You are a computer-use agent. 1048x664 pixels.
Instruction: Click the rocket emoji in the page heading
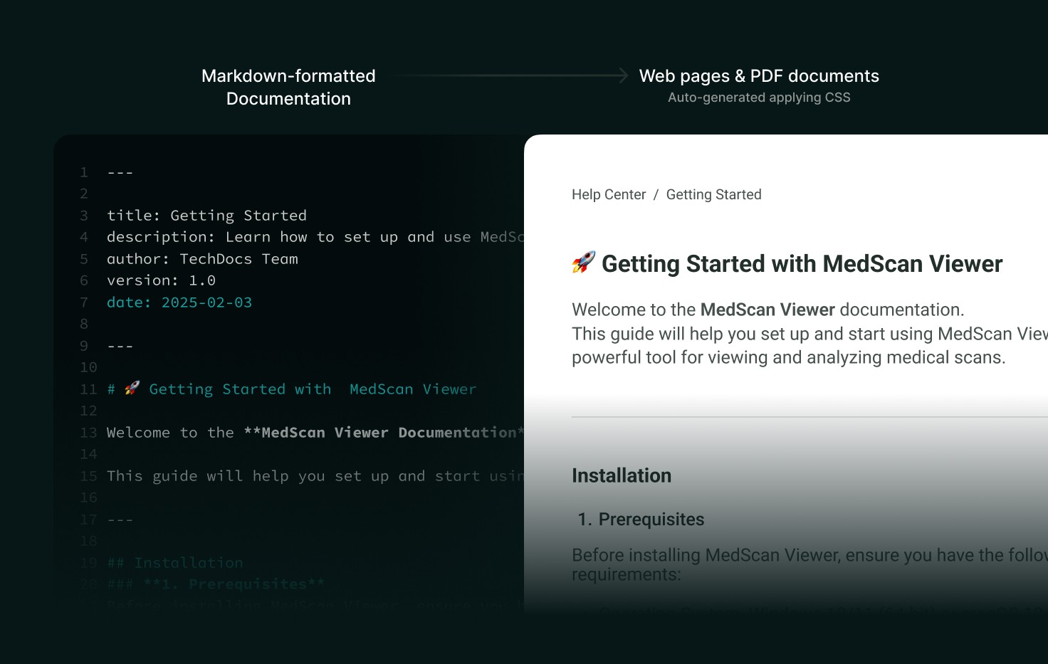583,263
